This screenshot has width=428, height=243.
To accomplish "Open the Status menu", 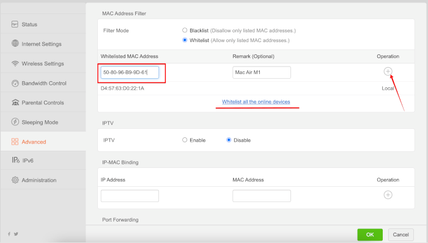I will point(43,24).
